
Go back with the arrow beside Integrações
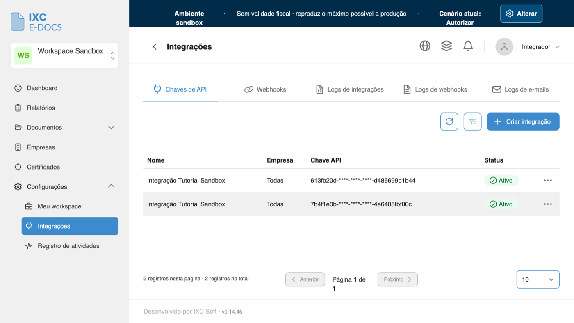tap(155, 47)
